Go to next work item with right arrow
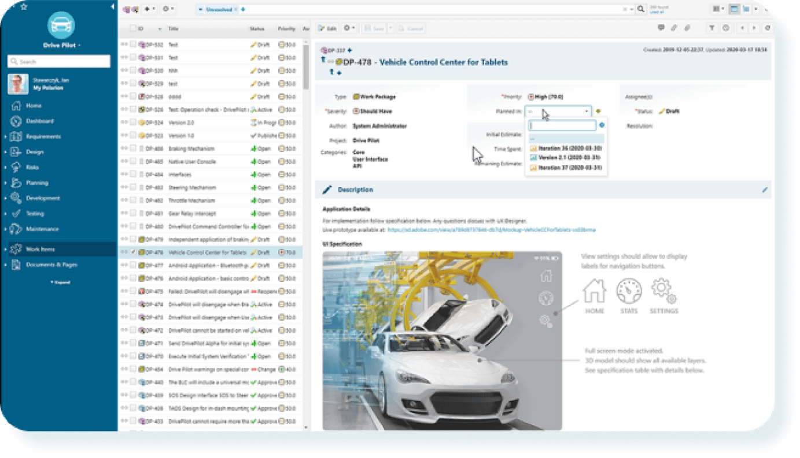This screenshot has height=458, width=800. [754, 28]
